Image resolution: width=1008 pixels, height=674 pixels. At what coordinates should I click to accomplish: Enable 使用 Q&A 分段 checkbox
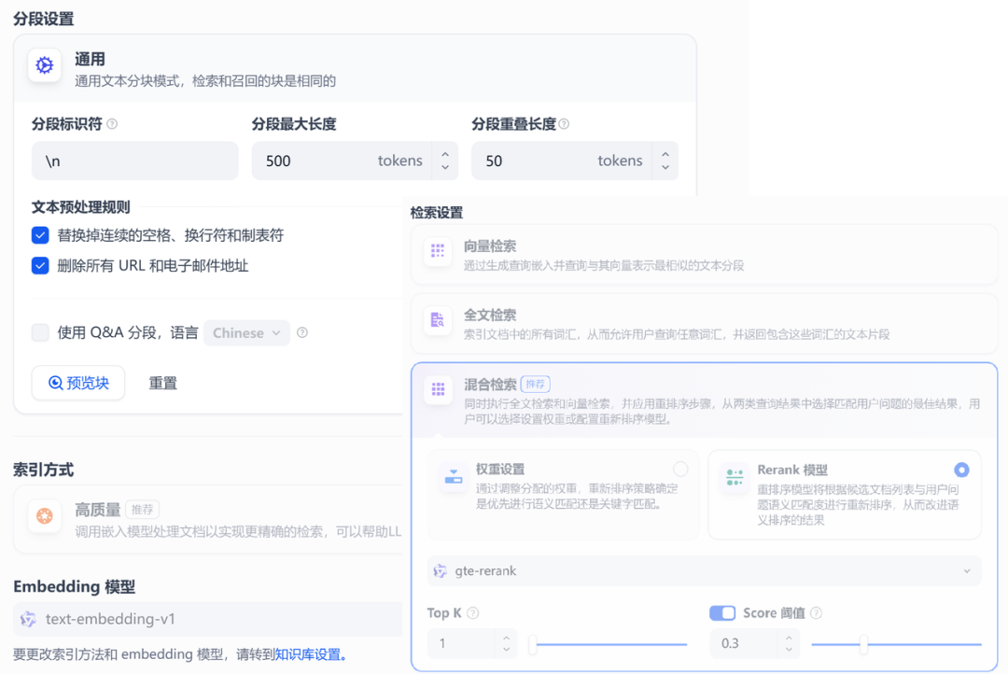point(40,332)
